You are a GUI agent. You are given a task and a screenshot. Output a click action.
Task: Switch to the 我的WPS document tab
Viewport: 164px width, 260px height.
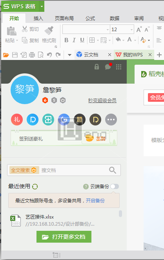click(133, 54)
